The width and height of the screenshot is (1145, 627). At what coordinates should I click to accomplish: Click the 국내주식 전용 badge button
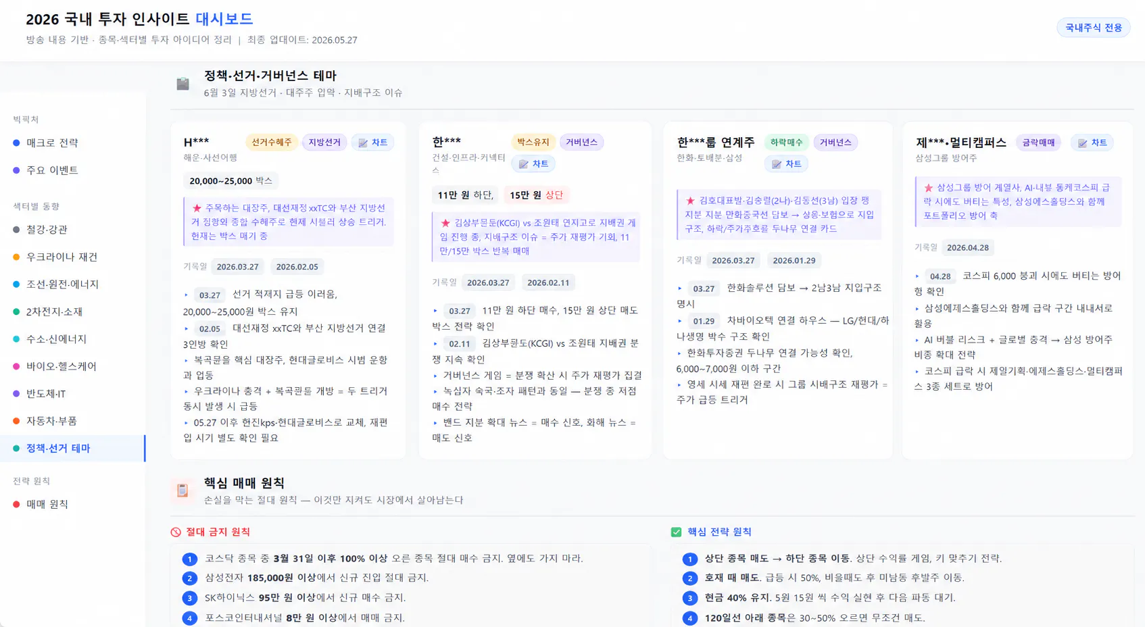pos(1093,28)
